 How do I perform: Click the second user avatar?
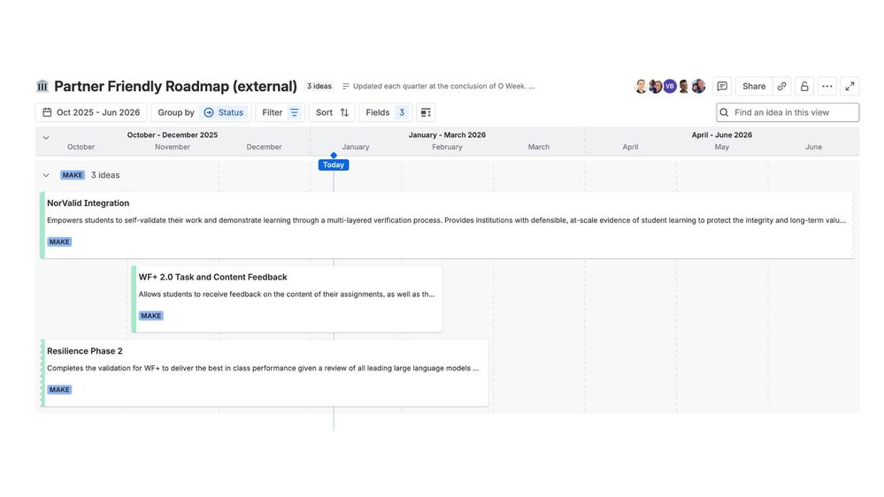coord(655,86)
